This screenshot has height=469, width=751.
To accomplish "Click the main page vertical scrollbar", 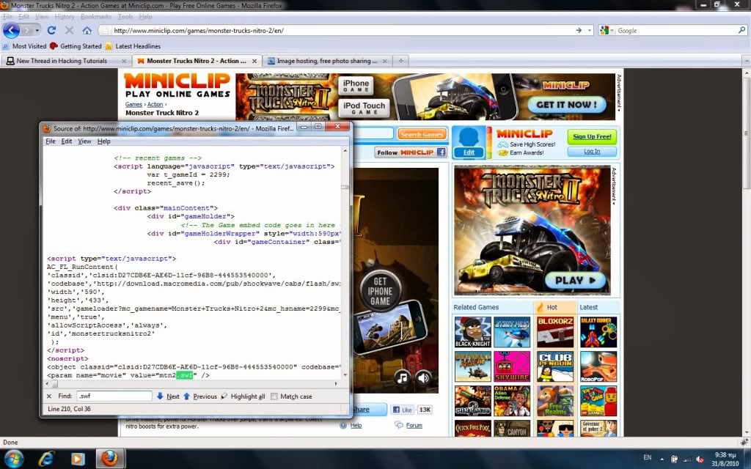I will tap(746, 253).
